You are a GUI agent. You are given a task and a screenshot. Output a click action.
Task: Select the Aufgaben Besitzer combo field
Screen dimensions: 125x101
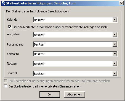pyautogui.click(x=75, y=34)
